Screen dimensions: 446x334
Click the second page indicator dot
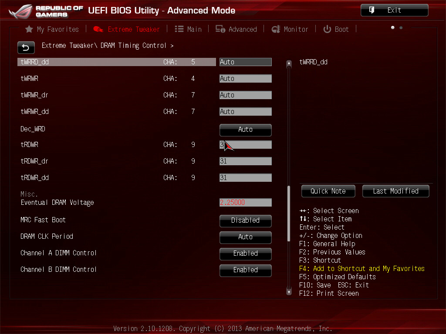[401, 27]
